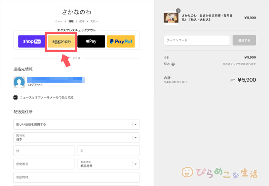Click the ¥437の税金を含む text
The image size is (269, 186).
click(175, 82)
